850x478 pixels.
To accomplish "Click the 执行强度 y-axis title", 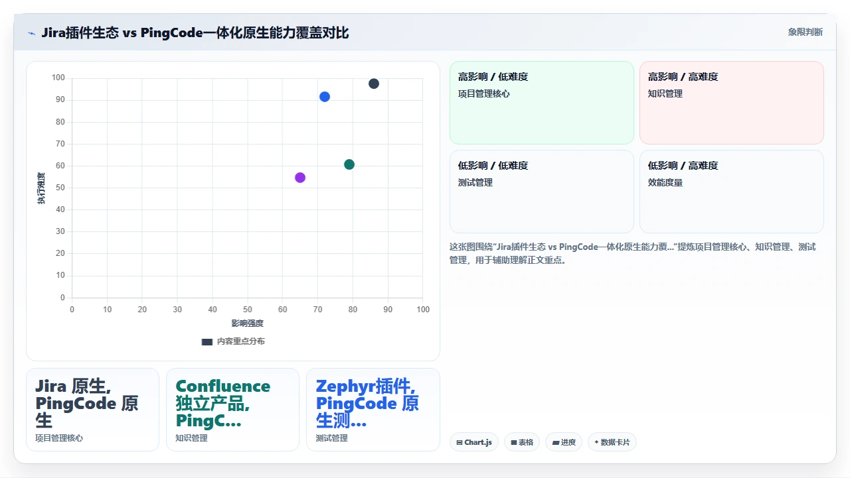I will tap(41, 188).
